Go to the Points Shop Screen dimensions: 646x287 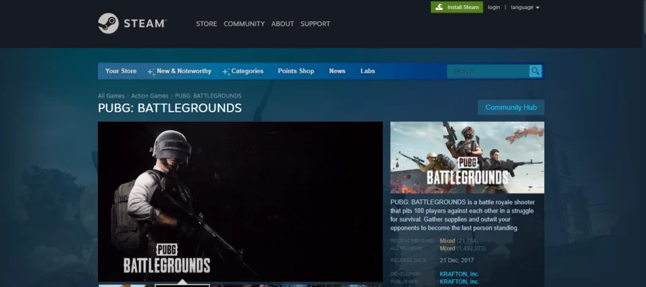pyautogui.click(x=296, y=71)
